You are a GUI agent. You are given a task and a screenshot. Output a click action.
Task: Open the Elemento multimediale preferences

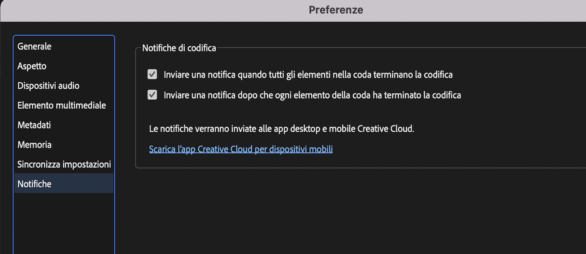click(61, 105)
